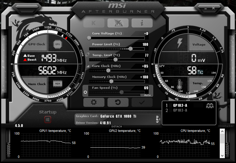Click the driver version 418.91 text
Image resolution: width=236 pixels, height=163 pixels.
click(x=105, y=123)
